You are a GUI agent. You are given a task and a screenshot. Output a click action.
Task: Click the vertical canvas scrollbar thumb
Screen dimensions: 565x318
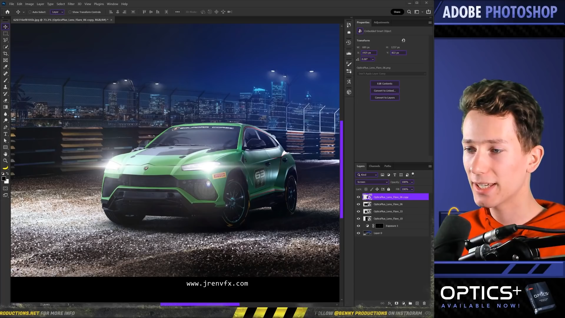coord(342,169)
